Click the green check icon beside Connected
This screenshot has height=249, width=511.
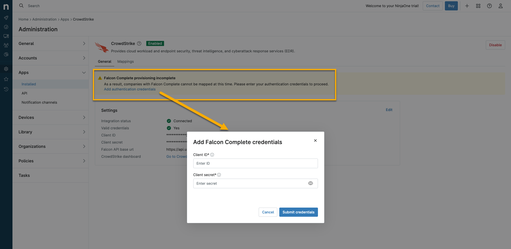[169, 121]
